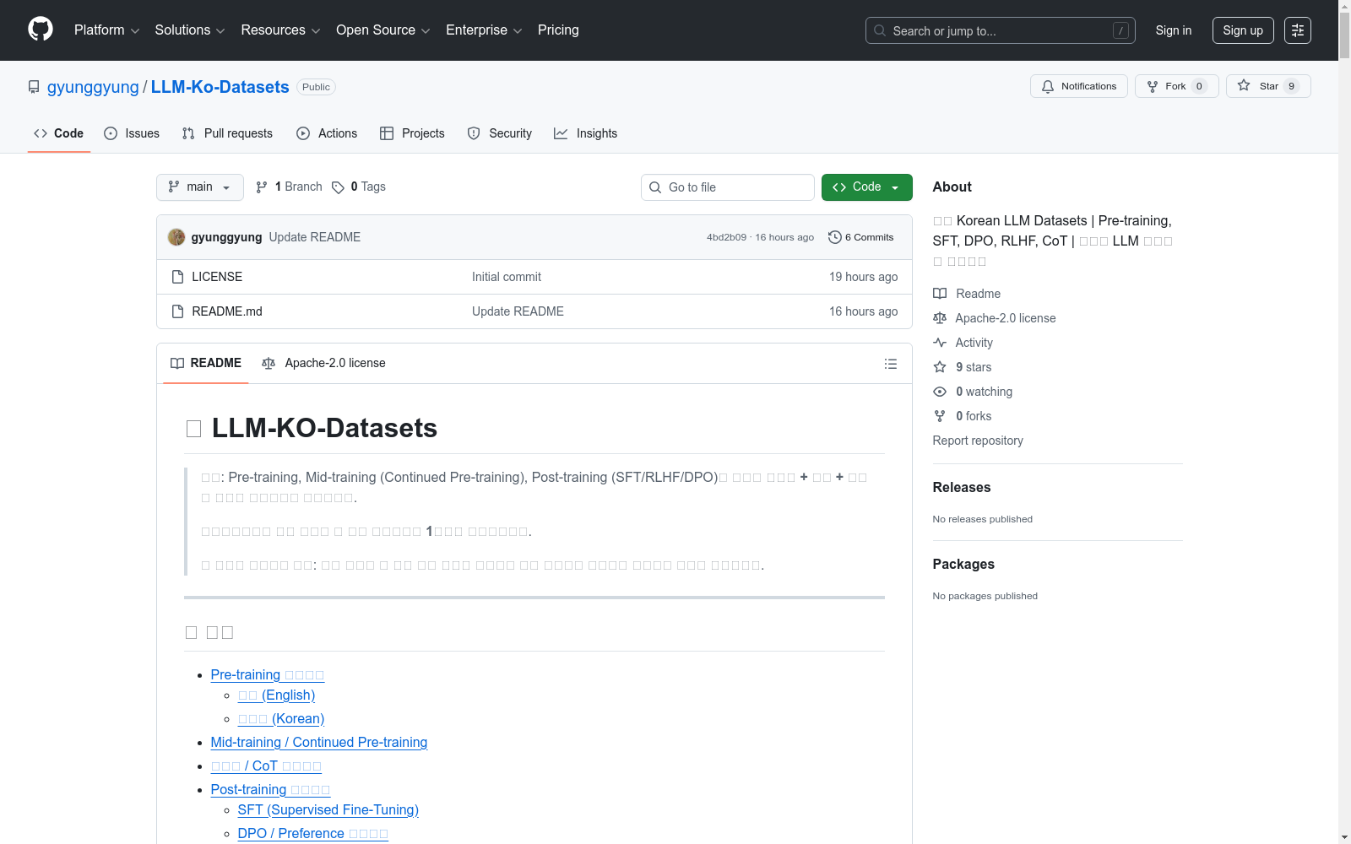The image size is (1351, 844).
Task: Jump to Post-training section link
Action: pos(270,790)
